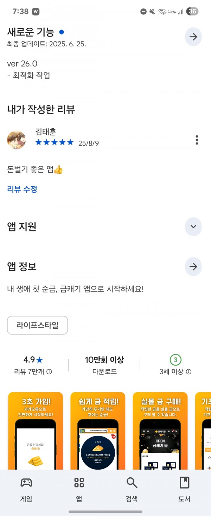This screenshot has height=516, width=211.
Task: Tap the 4.9 star rating summary
Action: coord(33,360)
